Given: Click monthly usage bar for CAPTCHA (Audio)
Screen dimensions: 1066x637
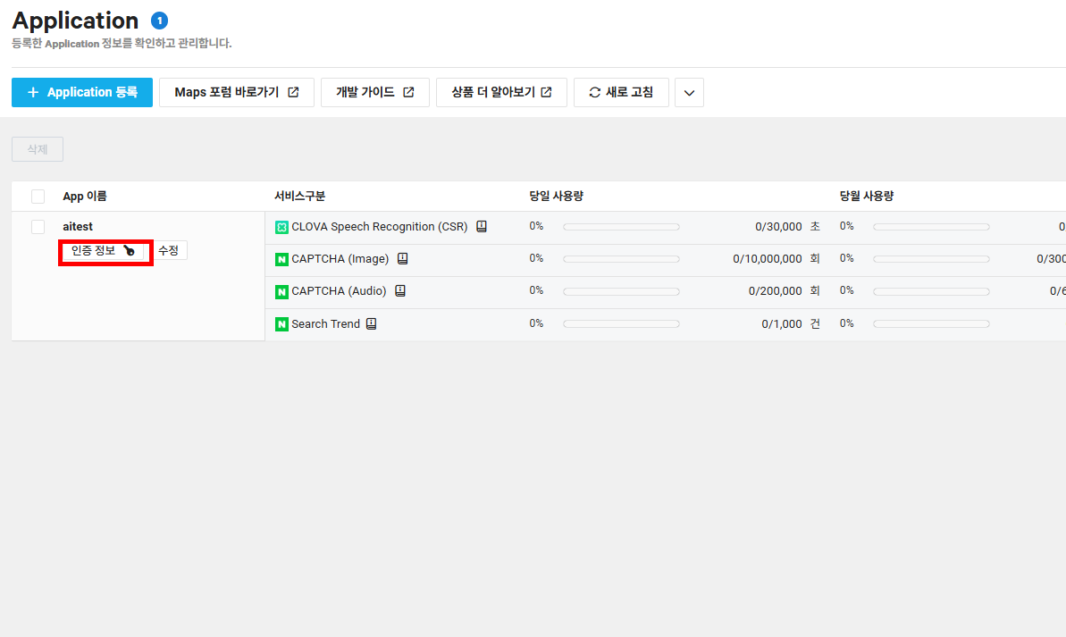Looking at the screenshot, I should [931, 291].
